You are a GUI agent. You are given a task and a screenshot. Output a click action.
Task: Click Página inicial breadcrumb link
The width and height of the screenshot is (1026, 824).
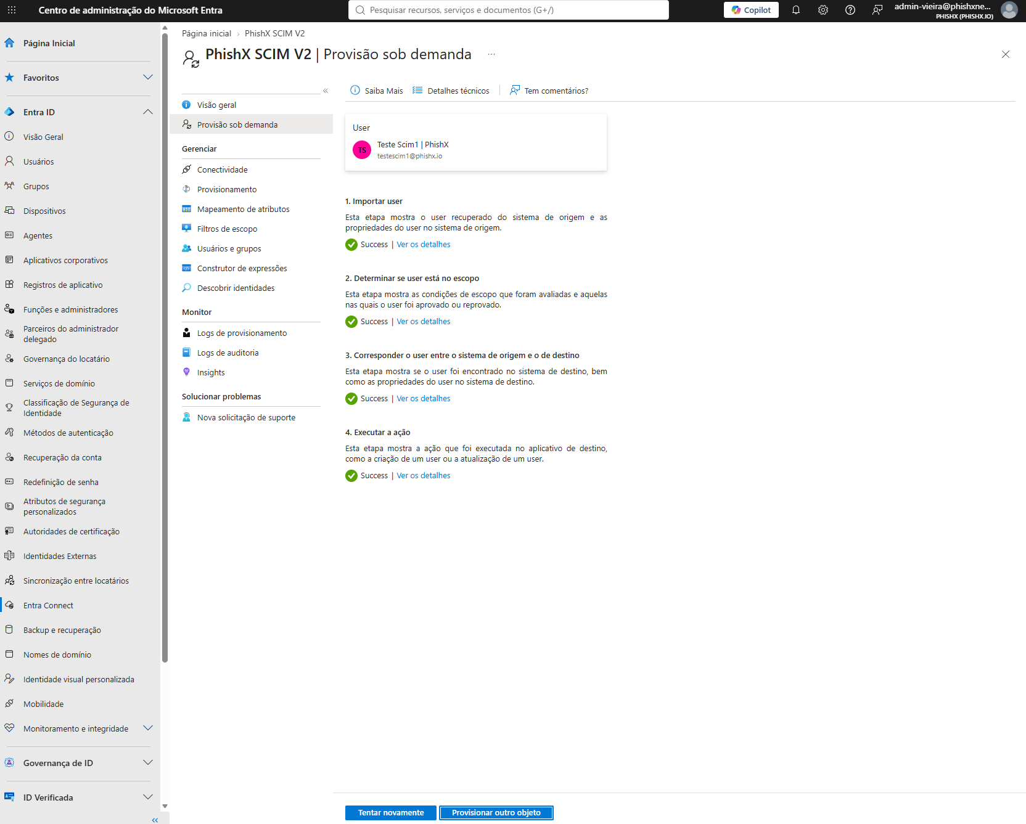click(x=207, y=33)
